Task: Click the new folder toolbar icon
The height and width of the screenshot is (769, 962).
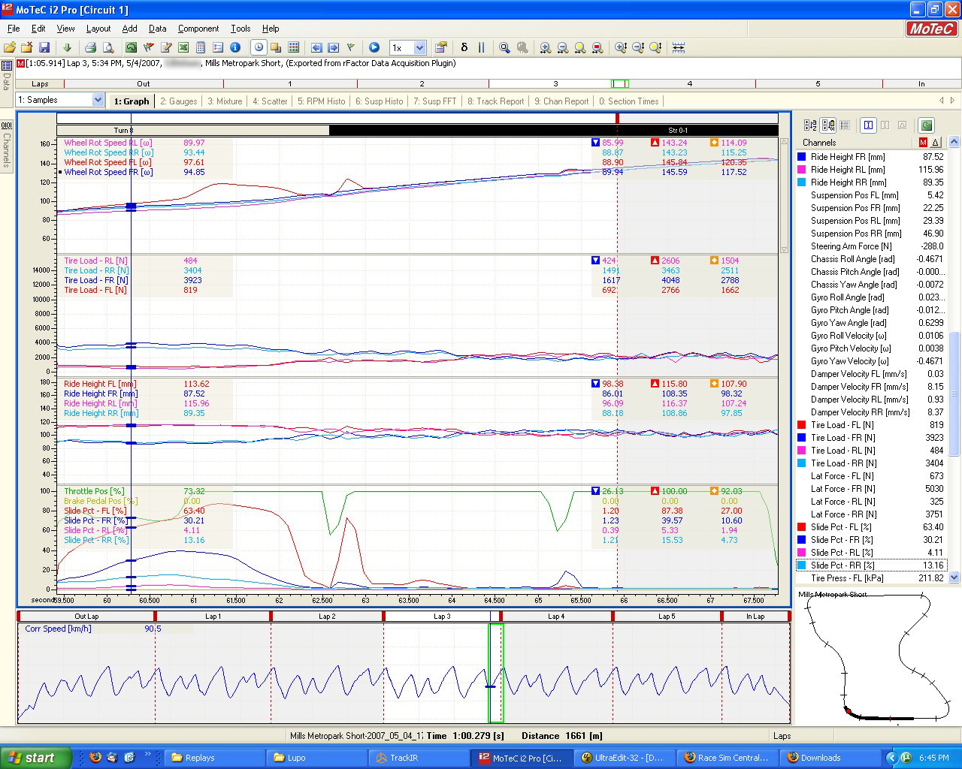Action: click(10, 47)
